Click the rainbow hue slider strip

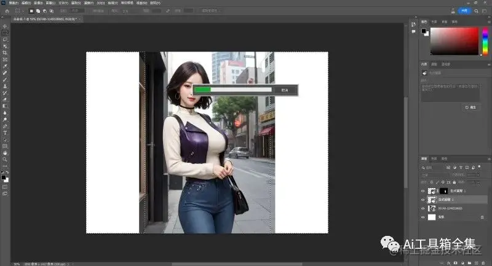pyautogui.click(x=485, y=41)
